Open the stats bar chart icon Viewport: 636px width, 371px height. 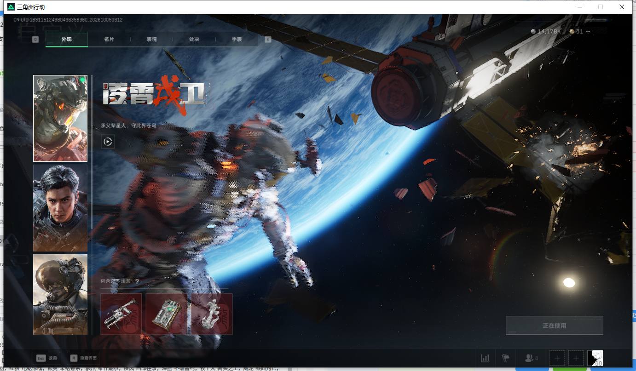pyautogui.click(x=485, y=358)
